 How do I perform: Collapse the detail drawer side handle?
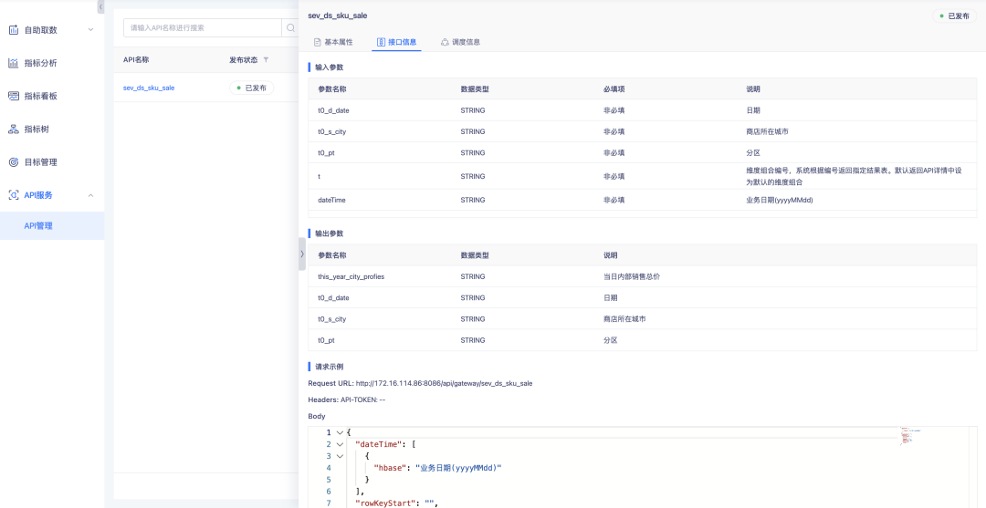(x=302, y=254)
